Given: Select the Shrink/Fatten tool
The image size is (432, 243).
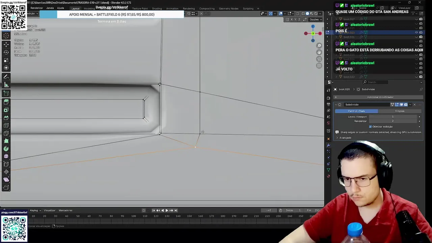Looking at the screenshot, I should pos(6,172).
